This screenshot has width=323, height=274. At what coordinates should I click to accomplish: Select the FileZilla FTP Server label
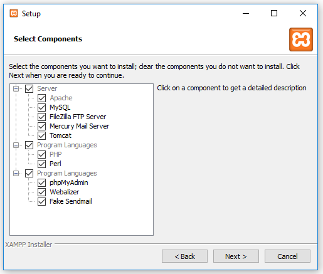pyautogui.click(x=78, y=117)
